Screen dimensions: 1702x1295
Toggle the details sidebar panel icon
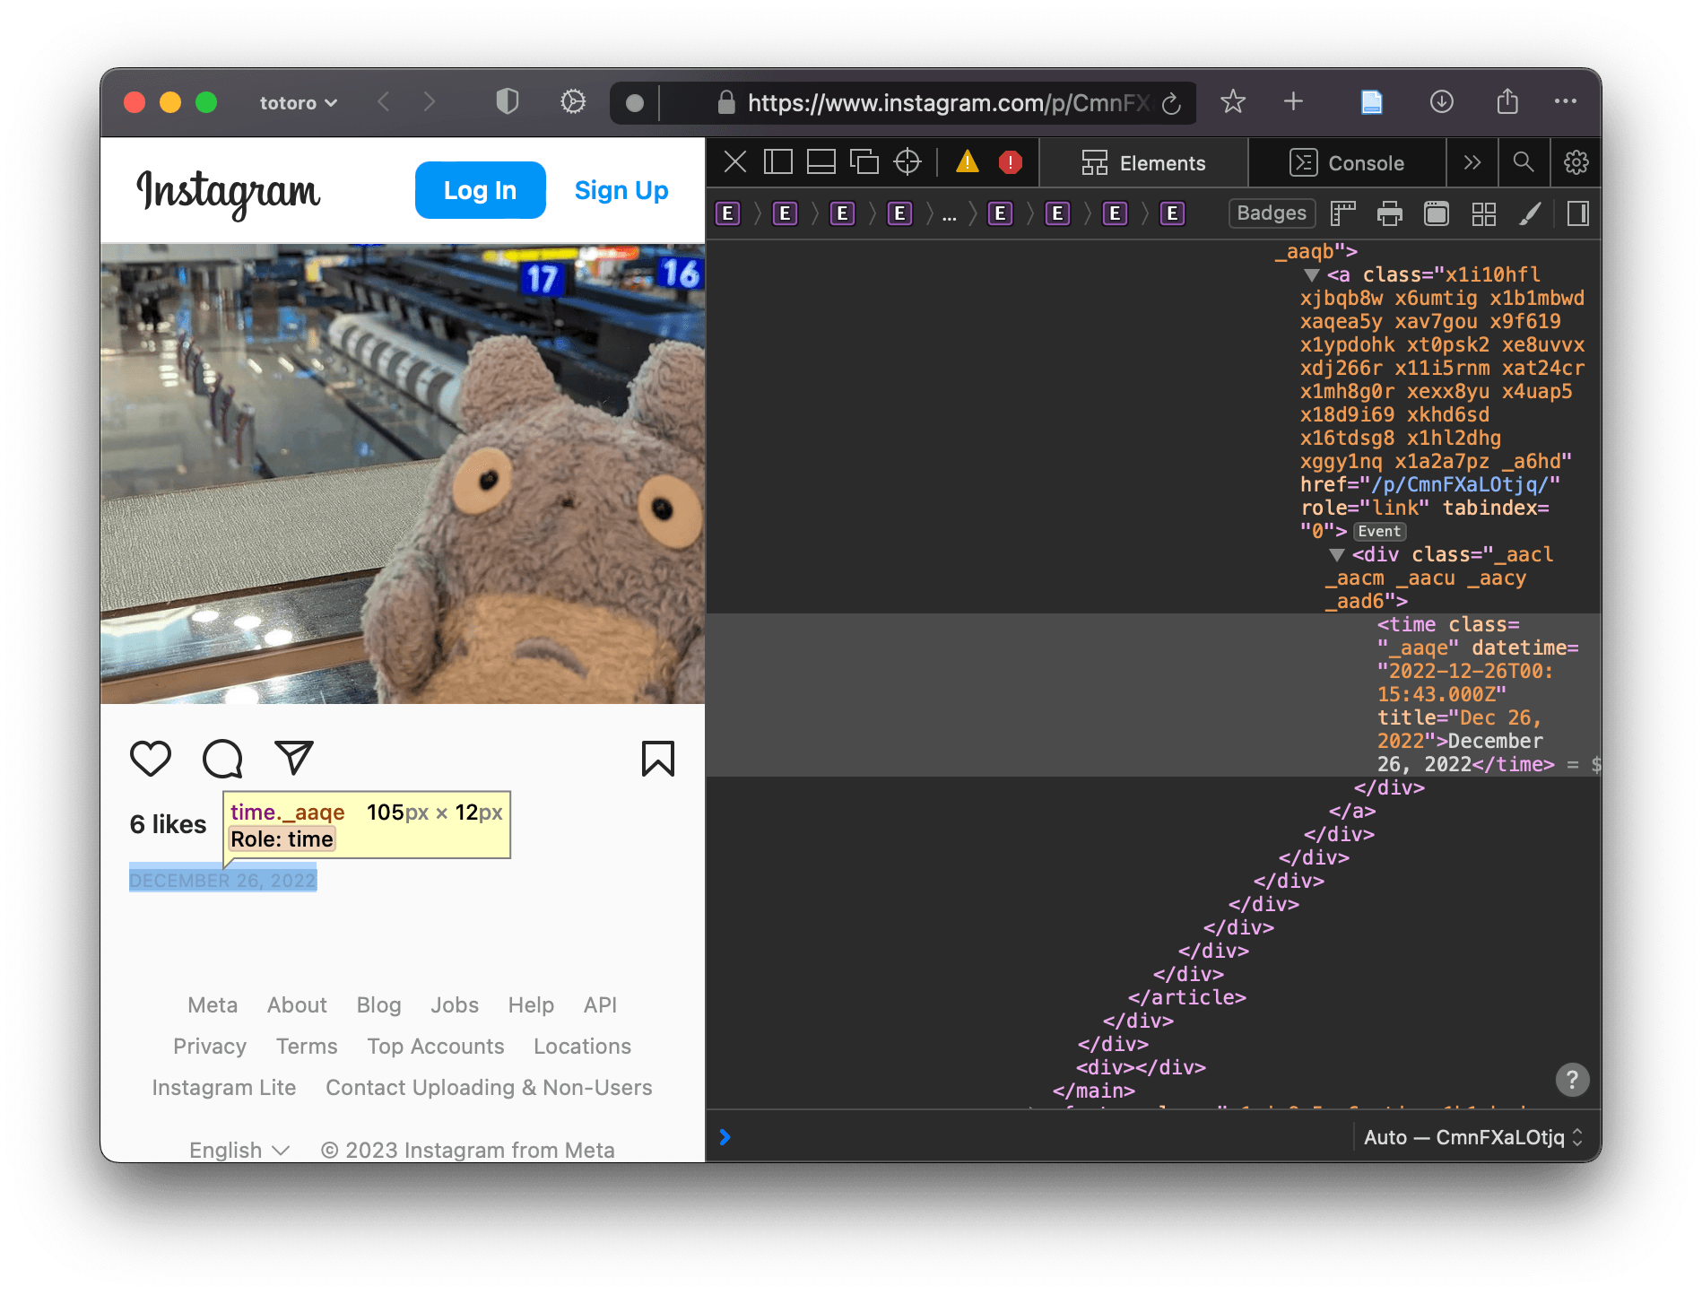click(x=1578, y=213)
